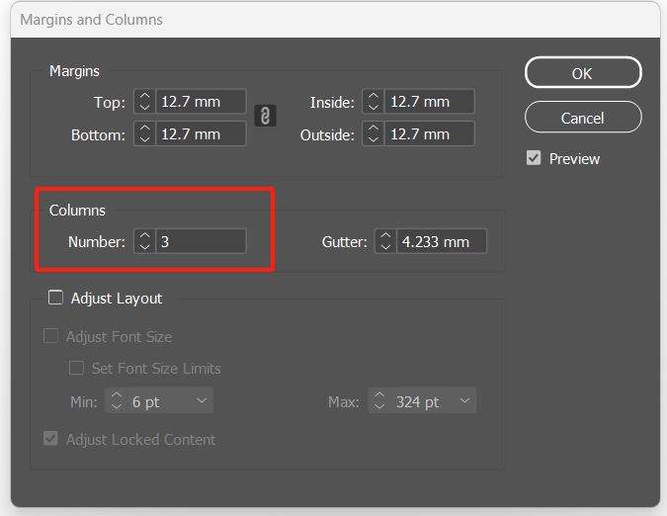Toggle the Preview checkbox

(x=534, y=158)
